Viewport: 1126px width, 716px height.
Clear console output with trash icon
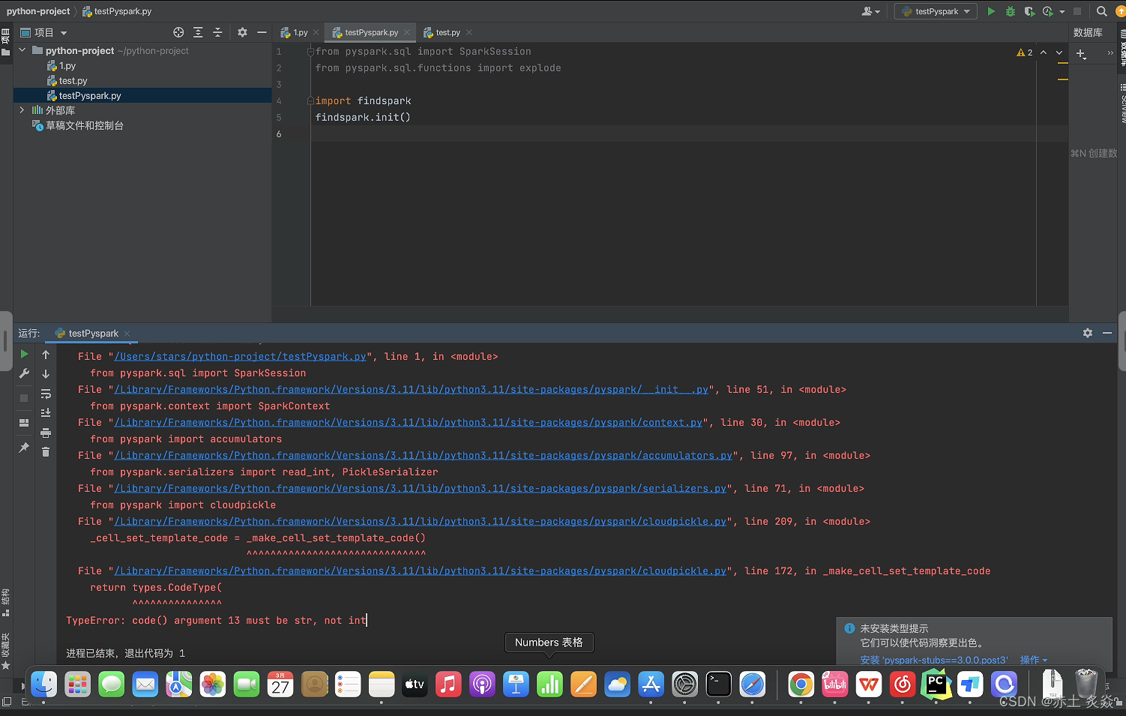click(46, 451)
